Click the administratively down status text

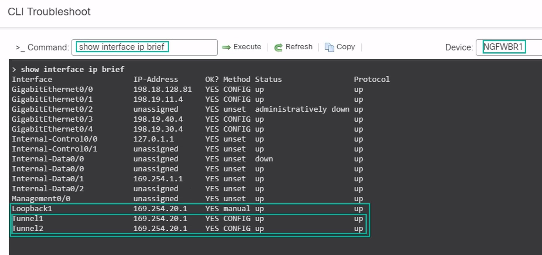point(302,109)
